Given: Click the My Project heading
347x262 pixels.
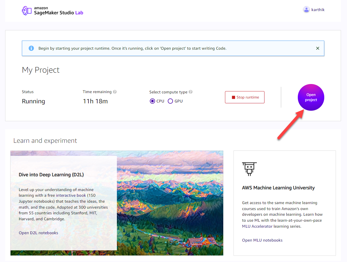Looking at the screenshot, I should (x=41, y=70).
